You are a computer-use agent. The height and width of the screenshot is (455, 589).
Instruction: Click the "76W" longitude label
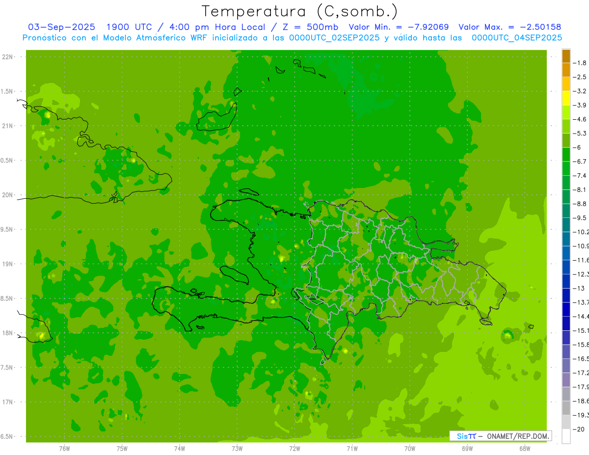pos(64,449)
